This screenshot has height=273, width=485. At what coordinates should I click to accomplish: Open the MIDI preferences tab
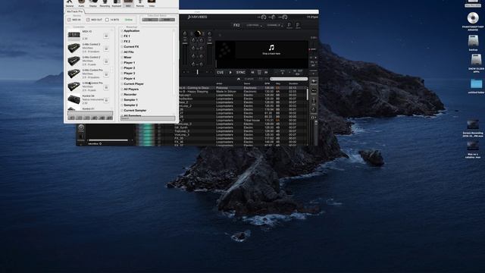point(128,3)
